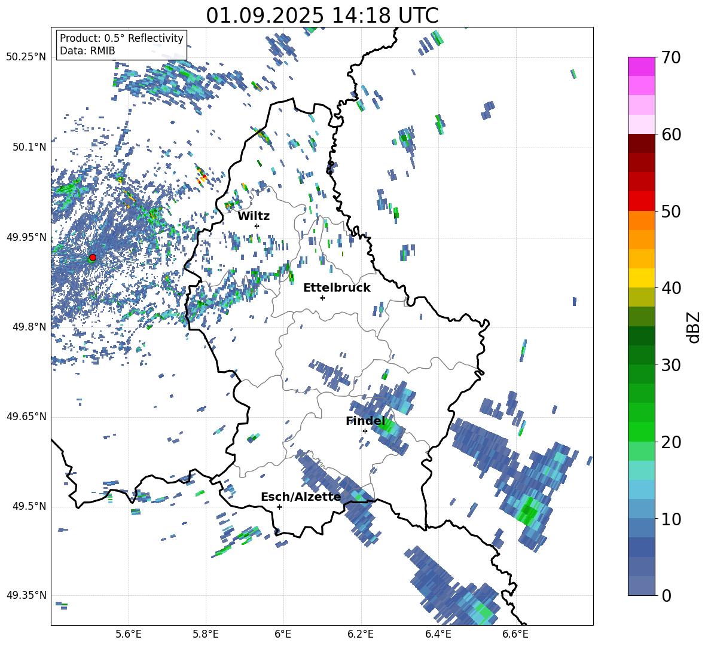
Task: Click the dBZ colorbar axis label
Action: tap(694, 327)
